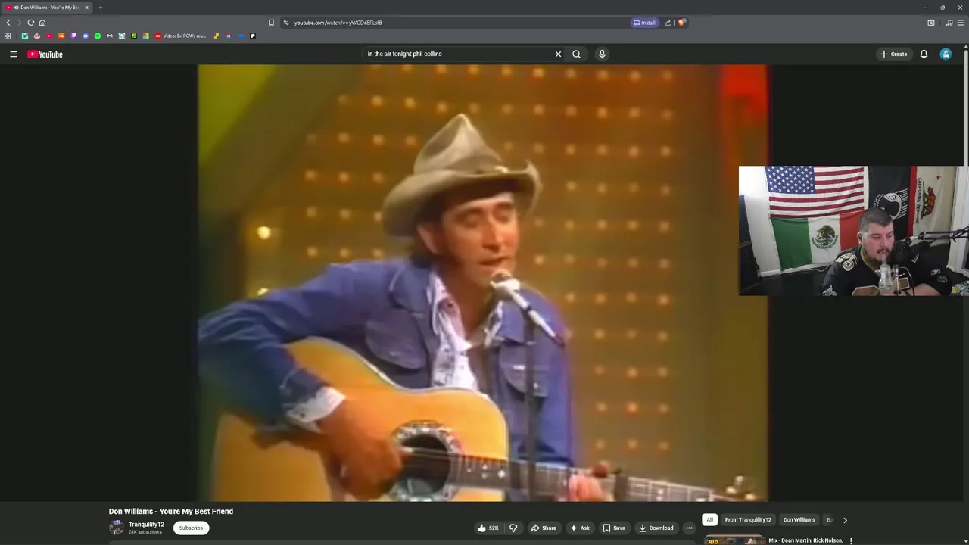Open the Create menu
The width and height of the screenshot is (969, 545).
click(x=893, y=54)
